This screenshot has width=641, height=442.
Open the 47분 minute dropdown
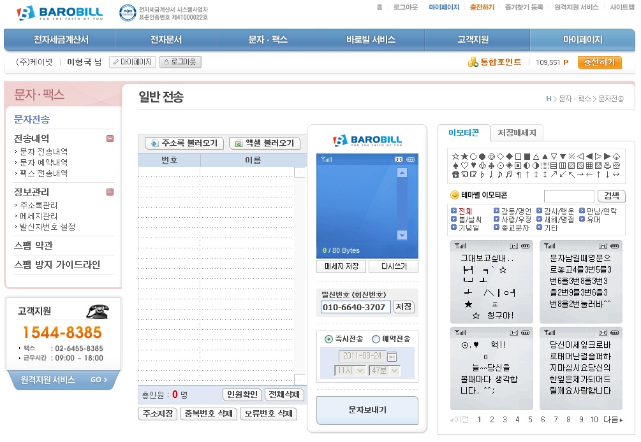coord(384,370)
